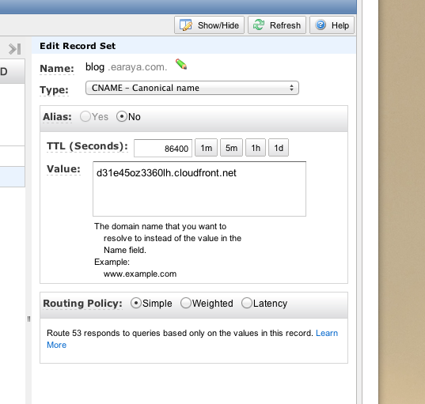Select Alias No radio button
Viewport: 425px width, 404px height.
(122, 117)
